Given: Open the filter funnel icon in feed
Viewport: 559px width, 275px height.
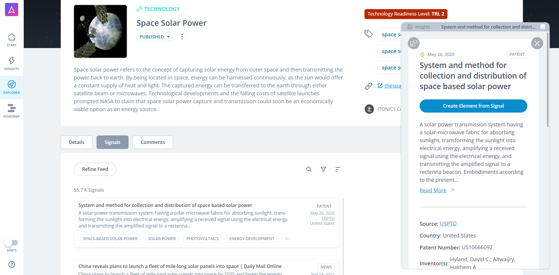Looking at the screenshot, I should pyautogui.click(x=323, y=169).
